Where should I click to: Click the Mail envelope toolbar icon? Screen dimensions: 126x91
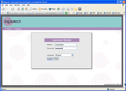coord(63,9)
